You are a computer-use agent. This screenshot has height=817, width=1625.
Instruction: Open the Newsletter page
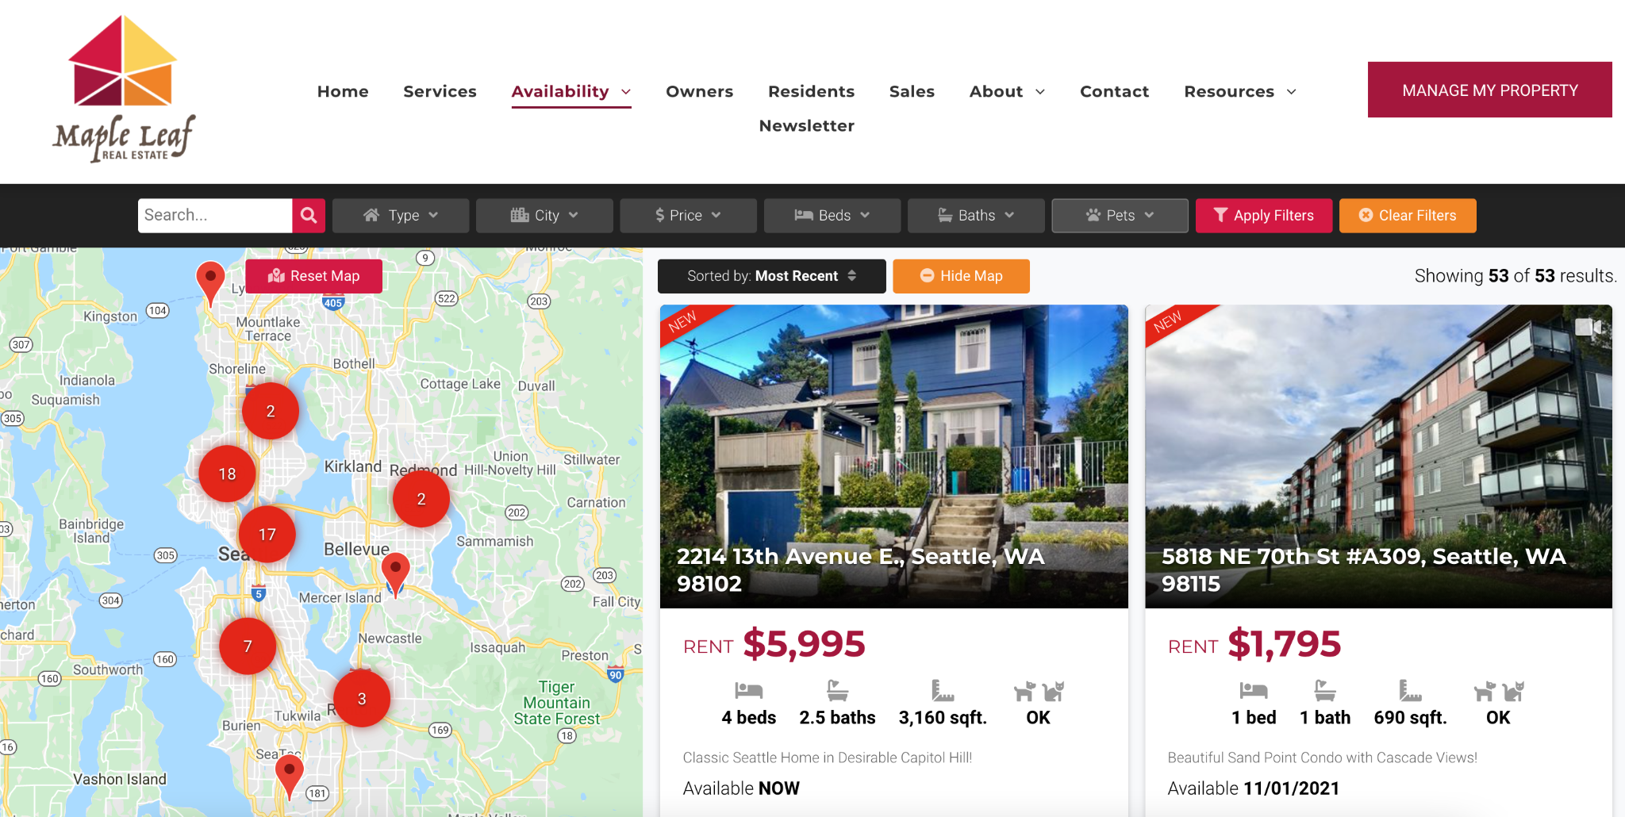coord(806,125)
